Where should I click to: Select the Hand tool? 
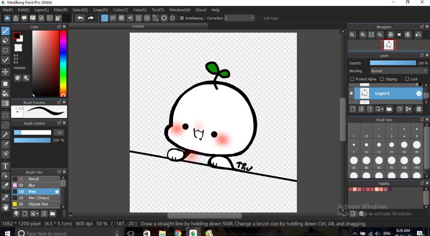[5, 207]
